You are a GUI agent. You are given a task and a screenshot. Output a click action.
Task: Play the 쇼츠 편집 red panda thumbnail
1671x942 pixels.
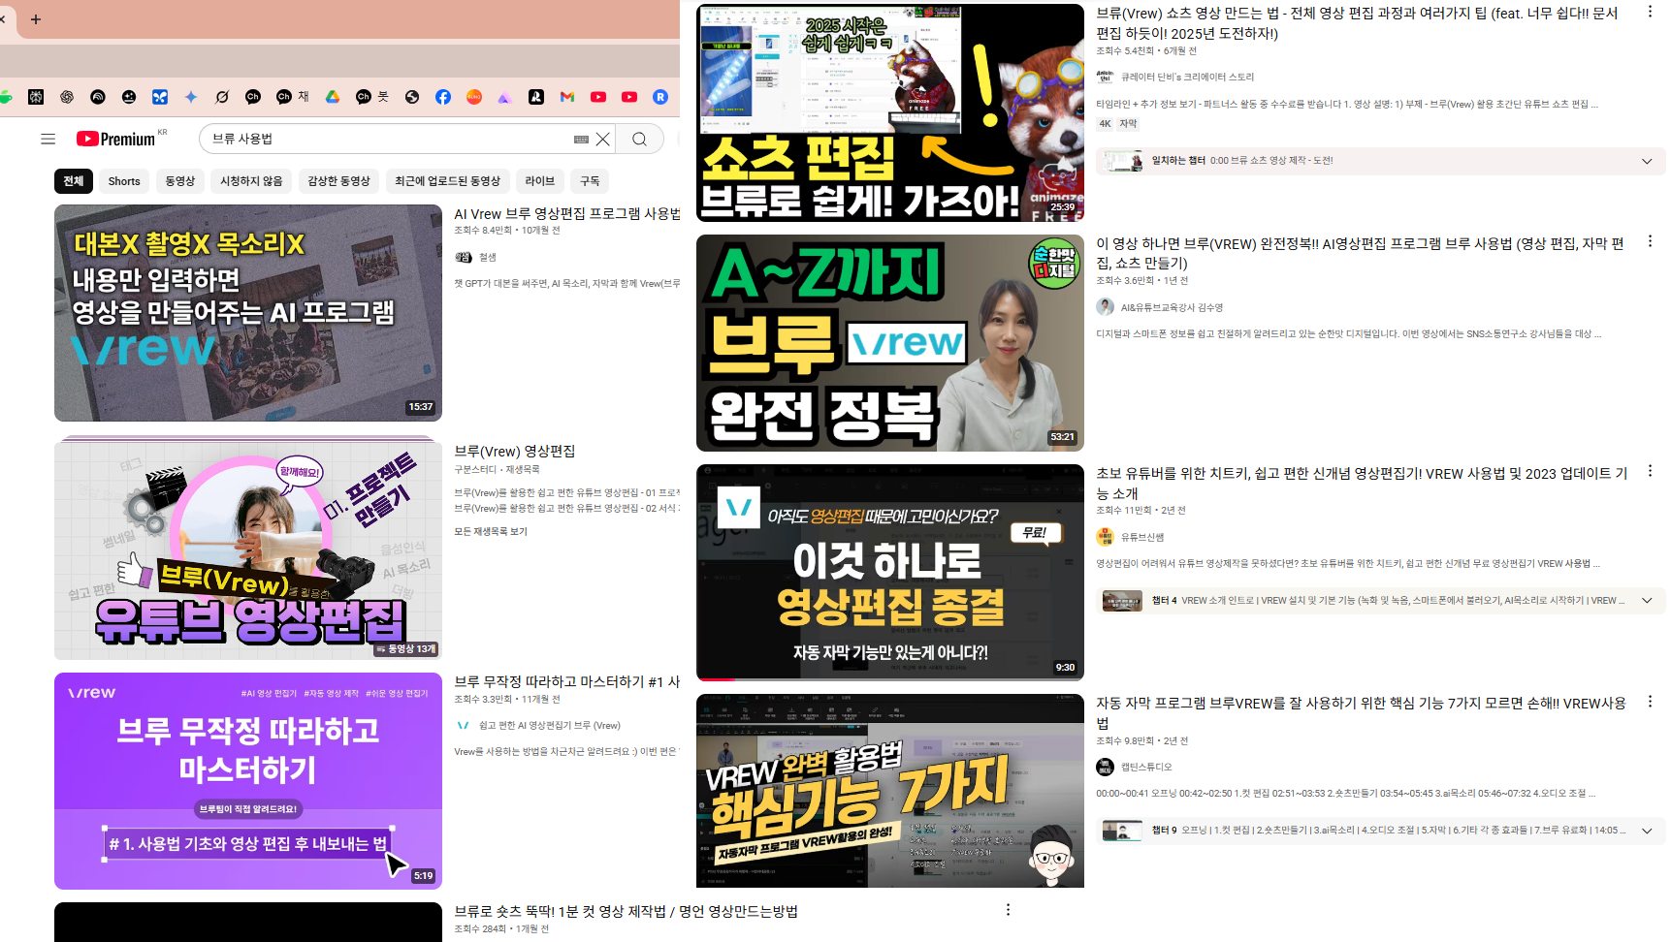pyautogui.click(x=890, y=112)
